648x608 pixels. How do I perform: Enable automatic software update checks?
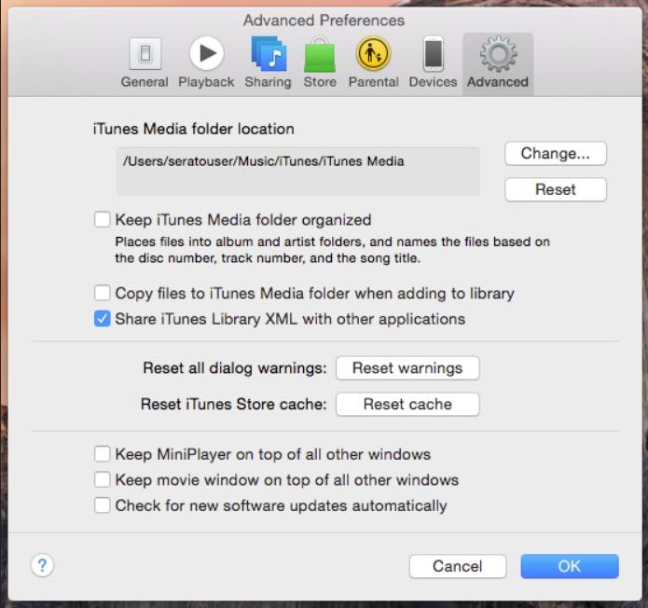(x=103, y=505)
